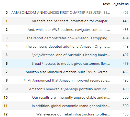Select highlighted row index 6

click(x=7, y=63)
